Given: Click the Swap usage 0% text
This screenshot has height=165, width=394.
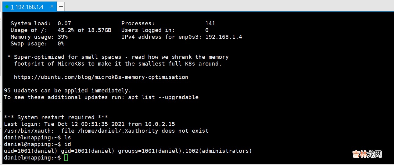Looking at the screenshot, I should click(61, 44).
